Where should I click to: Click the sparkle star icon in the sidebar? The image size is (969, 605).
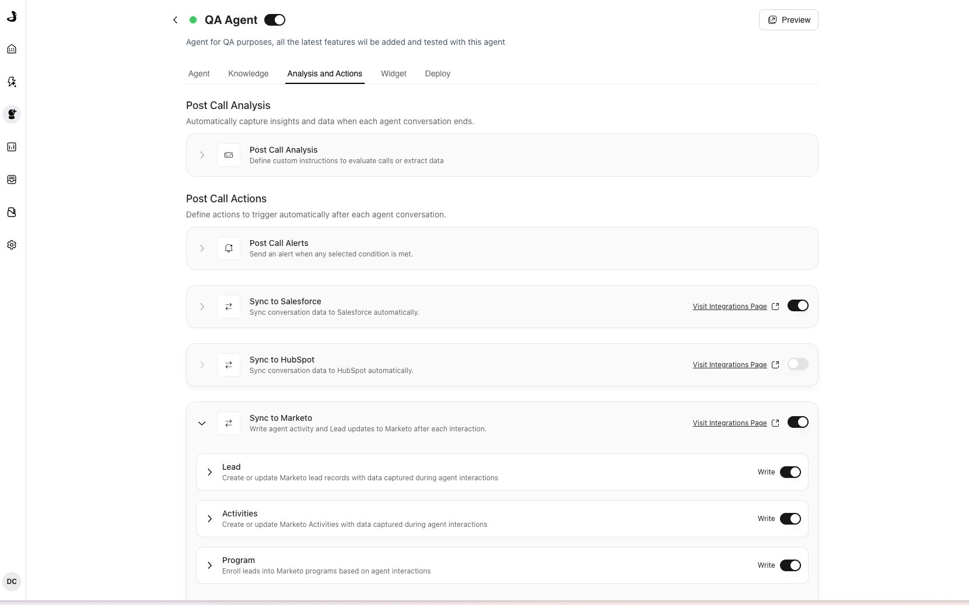tap(12, 82)
